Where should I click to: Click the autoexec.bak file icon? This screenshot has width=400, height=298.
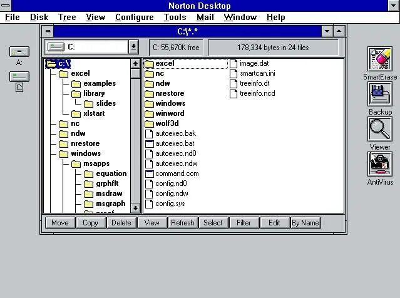[149, 134]
